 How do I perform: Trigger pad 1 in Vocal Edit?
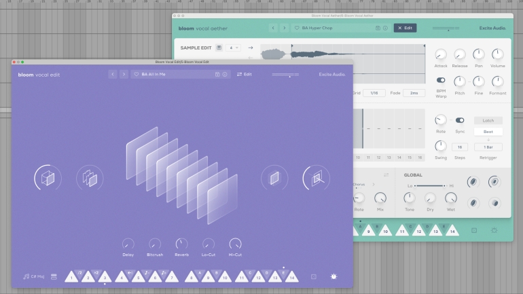(71, 276)
